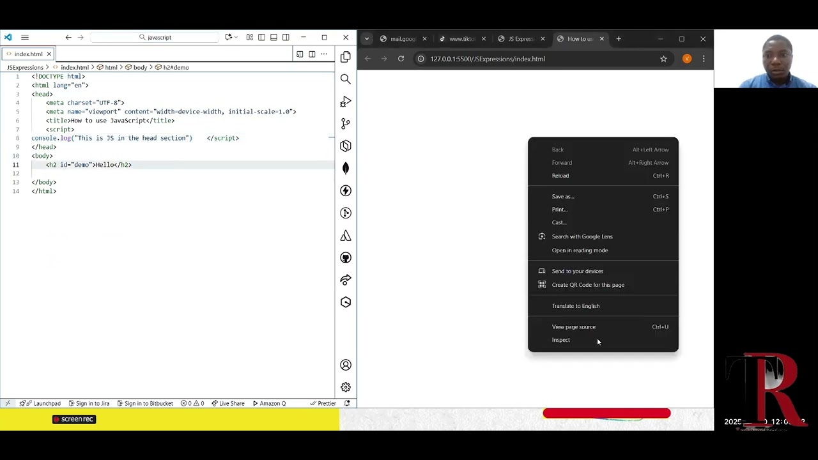This screenshot has height=460, width=818.
Task: Select Save as... in context menu
Action: click(x=603, y=197)
